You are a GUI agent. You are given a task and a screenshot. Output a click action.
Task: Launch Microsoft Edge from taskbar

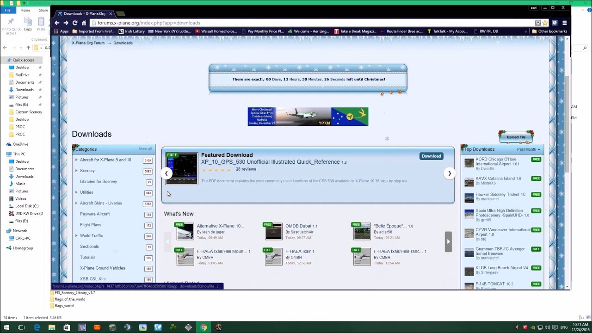click(x=37, y=327)
